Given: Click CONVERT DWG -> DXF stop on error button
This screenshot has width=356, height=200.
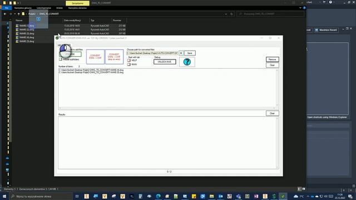Looking at the screenshot, I should coord(114,57).
